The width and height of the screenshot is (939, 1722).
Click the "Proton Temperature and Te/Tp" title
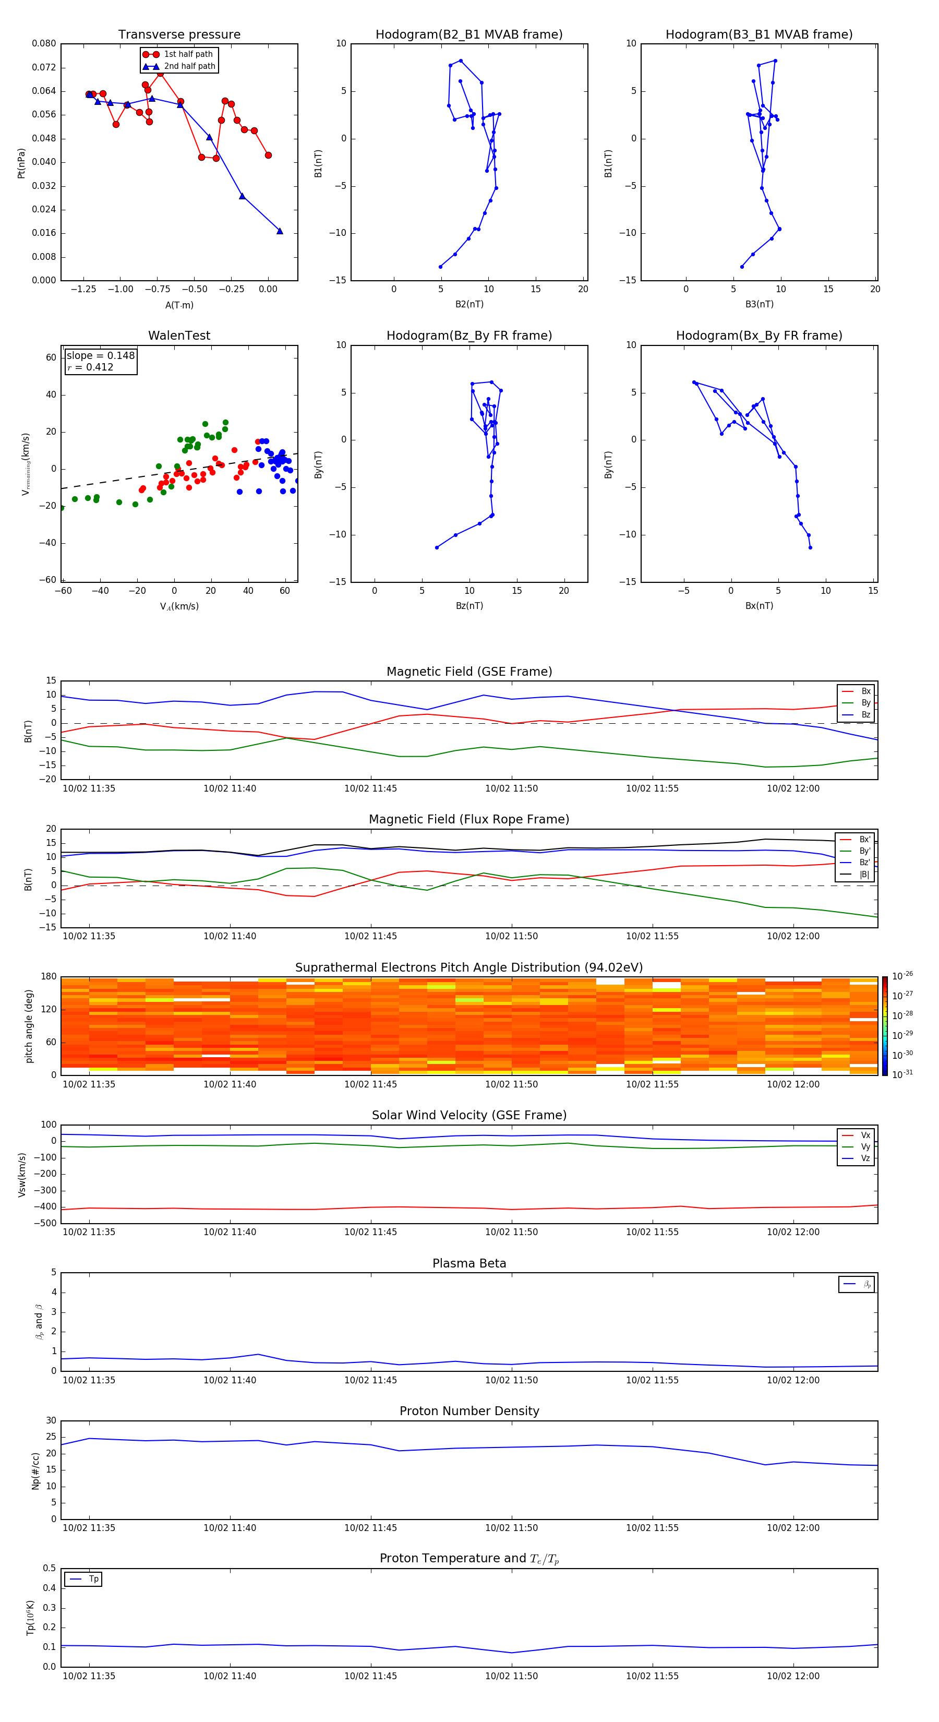click(x=469, y=1558)
